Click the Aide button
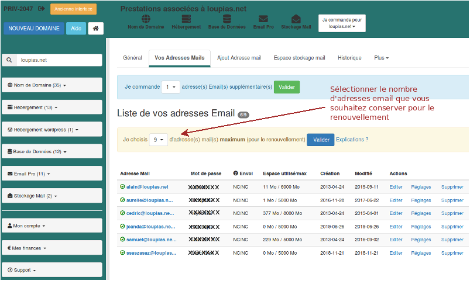This screenshot has width=470, height=281. tap(76, 29)
